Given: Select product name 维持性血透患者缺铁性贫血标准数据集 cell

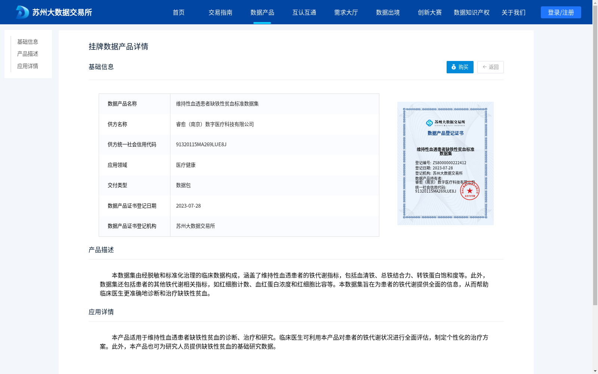Looking at the screenshot, I should point(275,104).
